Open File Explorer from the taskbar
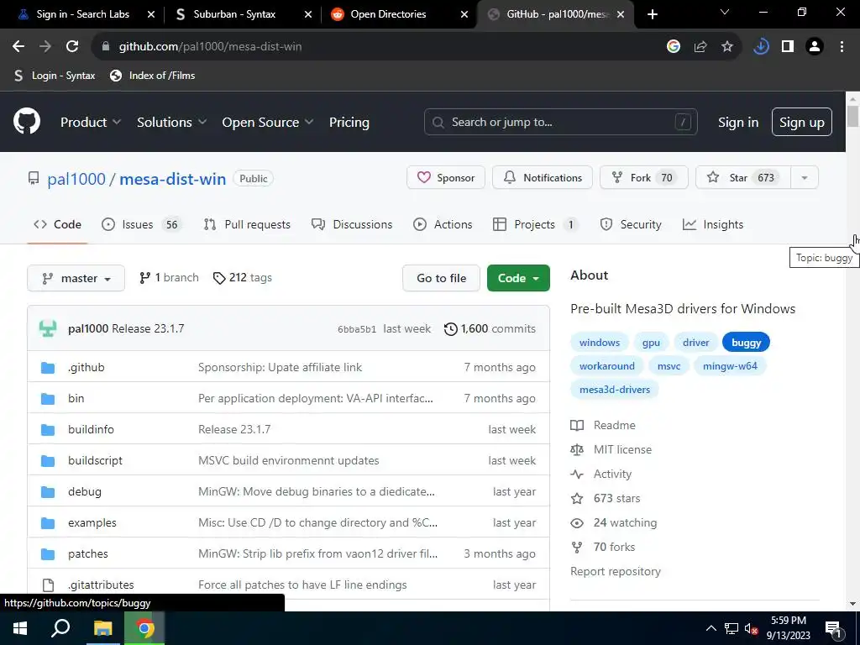 point(102,628)
